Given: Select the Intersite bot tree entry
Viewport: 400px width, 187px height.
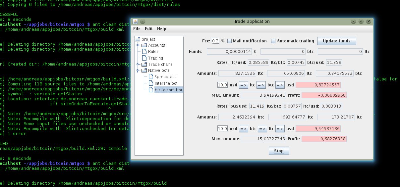Looking at the screenshot, I should pyautogui.click(x=163, y=83).
